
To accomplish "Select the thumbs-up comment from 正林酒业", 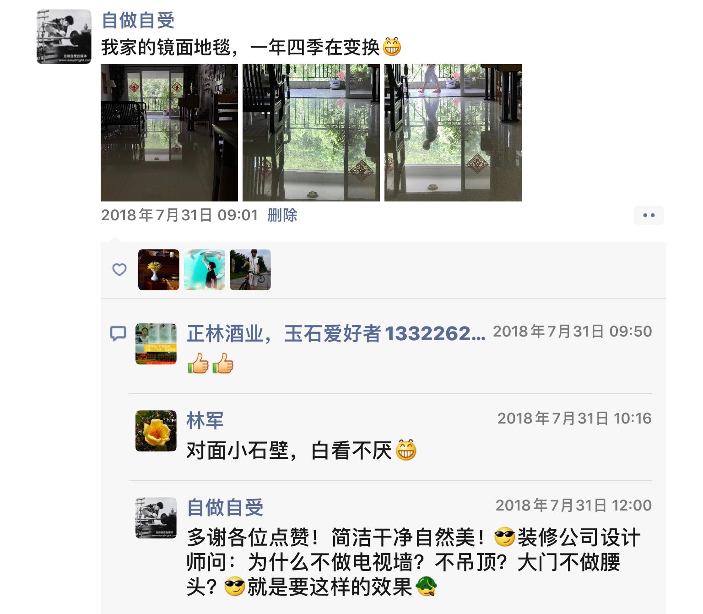I will click(x=211, y=364).
